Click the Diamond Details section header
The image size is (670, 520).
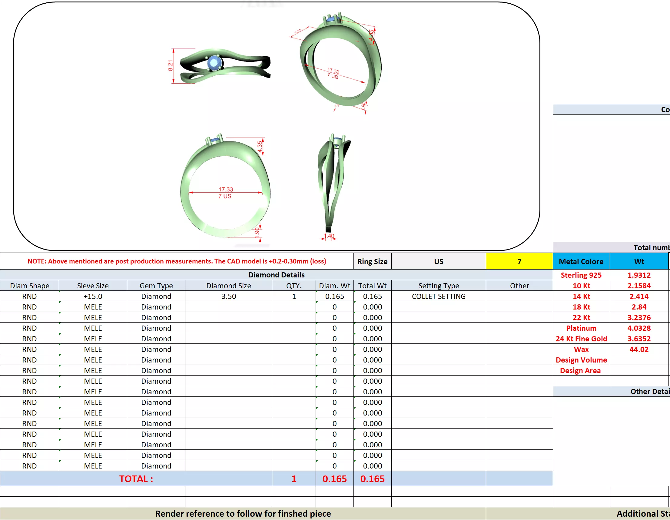(276, 275)
